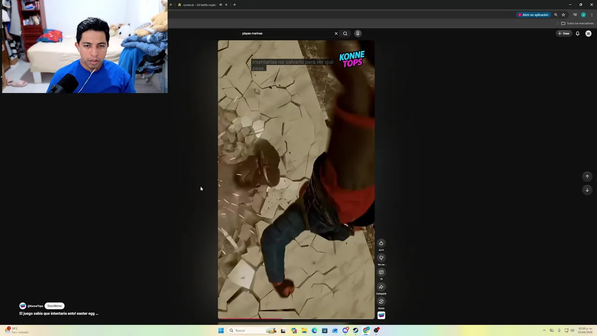This screenshot has width=597, height=336.
Task: Open the Windows Start menu
Action: [221, 330]
